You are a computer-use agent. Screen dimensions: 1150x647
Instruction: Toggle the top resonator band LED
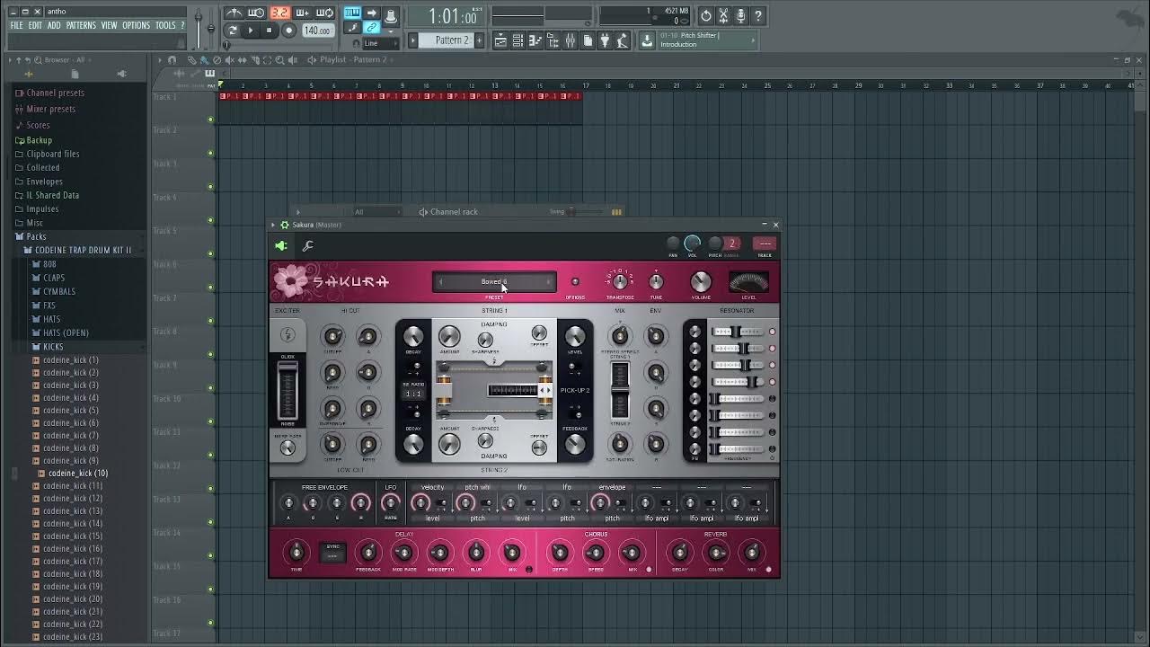[x=772, y=332]
